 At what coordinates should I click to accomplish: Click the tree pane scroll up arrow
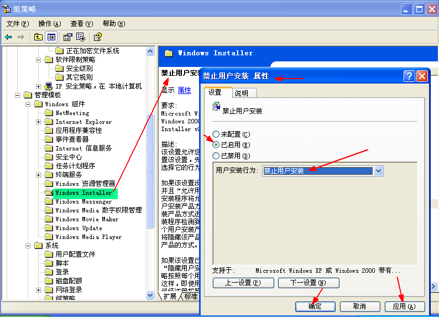point(150,51)
